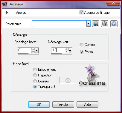Viewport: 122px width, 113px height.
Task: Expand the Aperçu preview triangle
Action: click(7, 13)
